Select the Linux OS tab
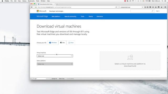The width and height of the screenshot is (168, 94). coord(71,43)
